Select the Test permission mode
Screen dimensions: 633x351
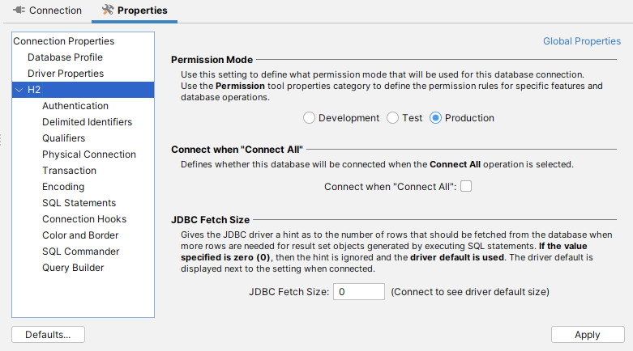tap(392, 118)
